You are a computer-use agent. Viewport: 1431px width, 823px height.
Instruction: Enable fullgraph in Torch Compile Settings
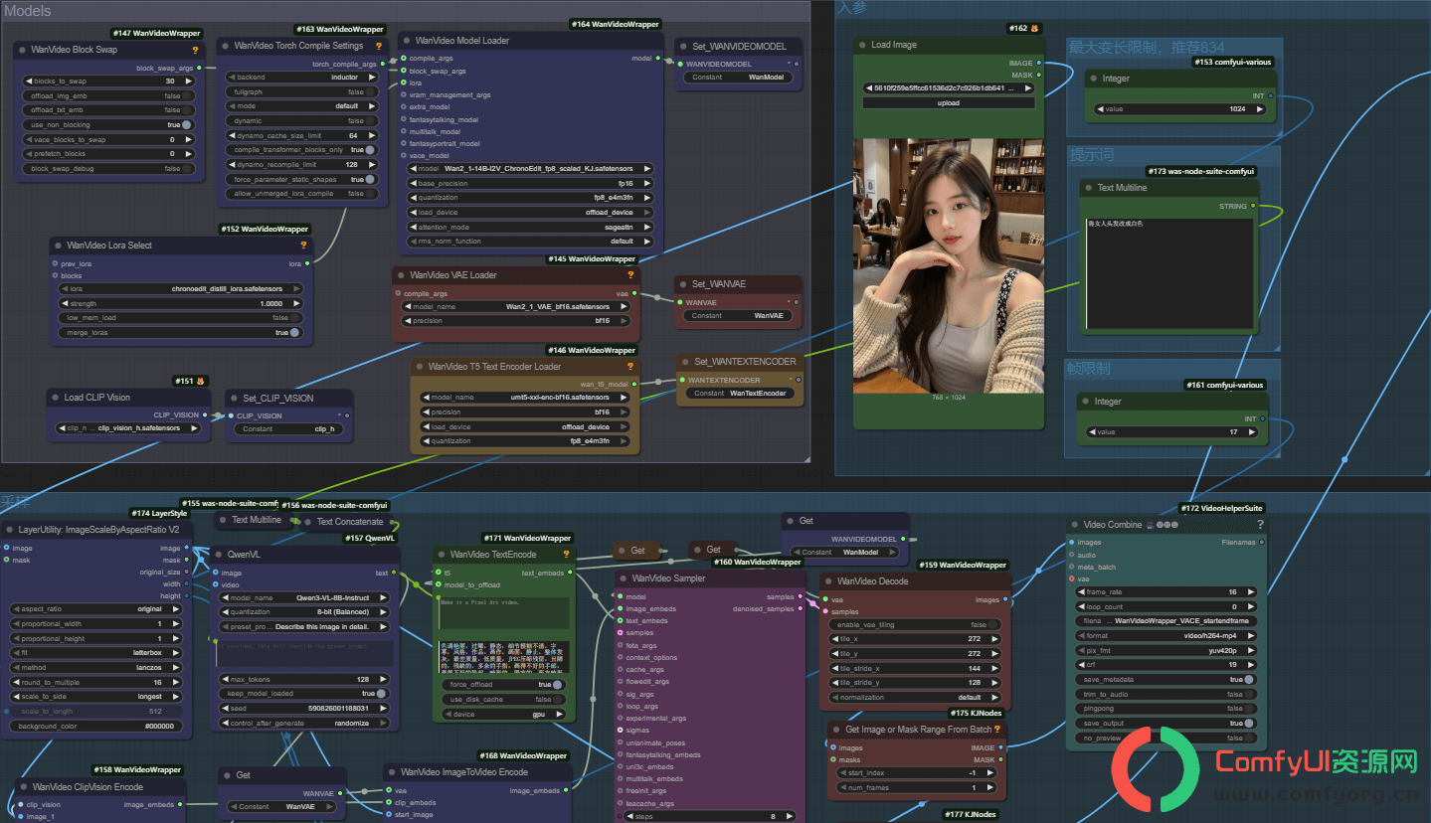(x=302, y=92)
